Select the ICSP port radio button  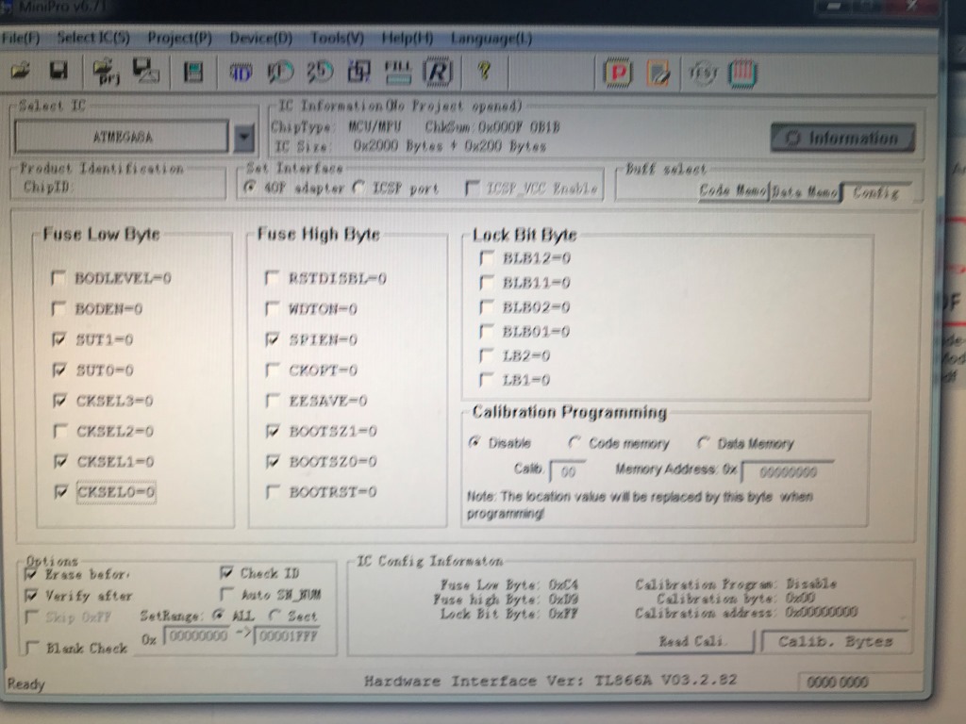tap(358, 188)
